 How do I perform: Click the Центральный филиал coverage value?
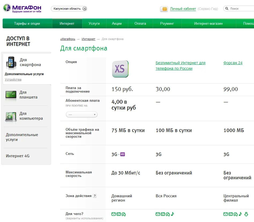[x=236, y=198]
